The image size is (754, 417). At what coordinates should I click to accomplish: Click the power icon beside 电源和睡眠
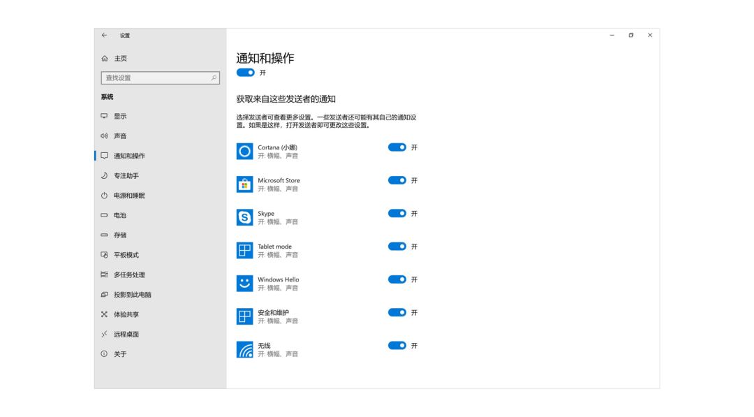[104, 196]
